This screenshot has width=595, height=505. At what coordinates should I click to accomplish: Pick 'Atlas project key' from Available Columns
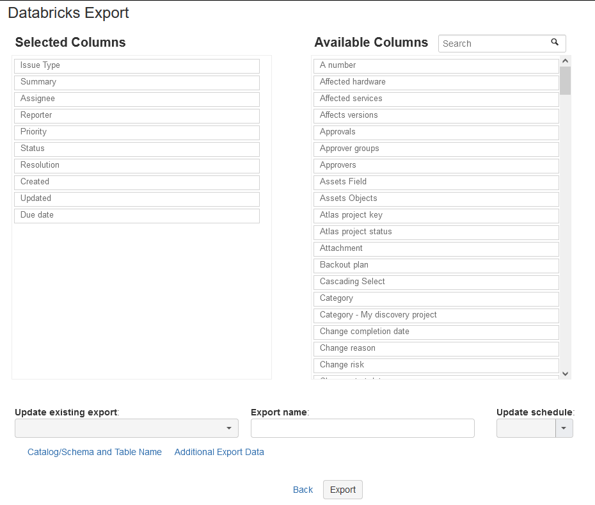tap(436, 216)
